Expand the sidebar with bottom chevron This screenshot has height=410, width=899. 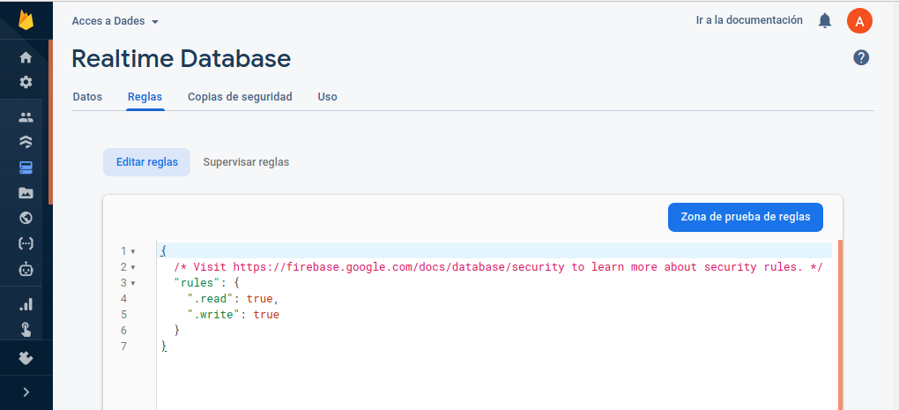(x=26, y=392)
